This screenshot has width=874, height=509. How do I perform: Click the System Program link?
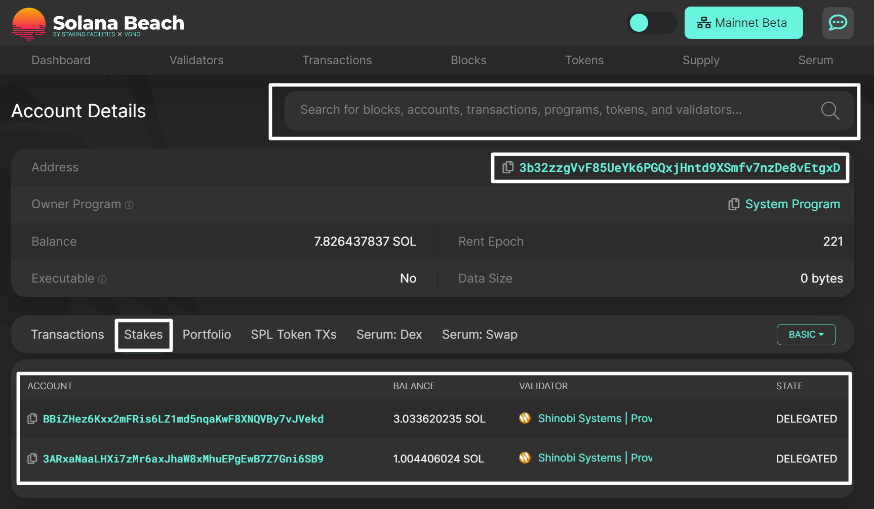coord(792,204)
